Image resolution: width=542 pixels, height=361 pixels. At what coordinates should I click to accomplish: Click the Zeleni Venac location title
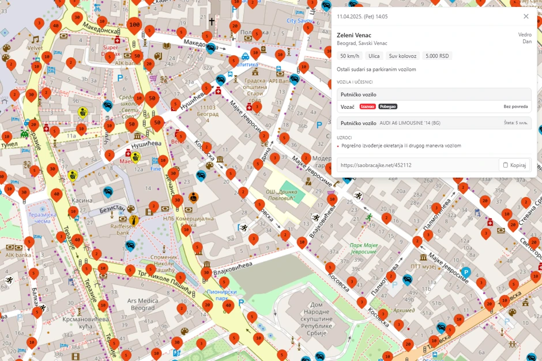(x=354, y=35)
